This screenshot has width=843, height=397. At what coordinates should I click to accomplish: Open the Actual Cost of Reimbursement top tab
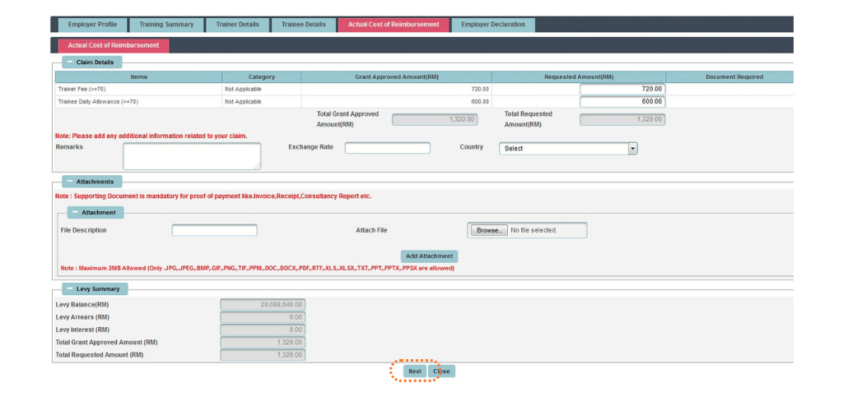[x=394, y=25]
